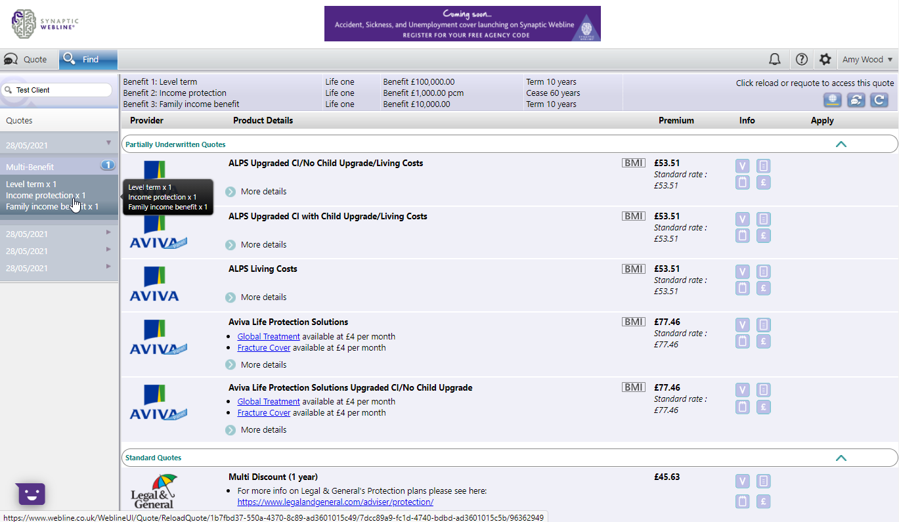This screenshot has width=899, height=522.
Task: Click the £45.63 premium value
Action: [667, 477]
